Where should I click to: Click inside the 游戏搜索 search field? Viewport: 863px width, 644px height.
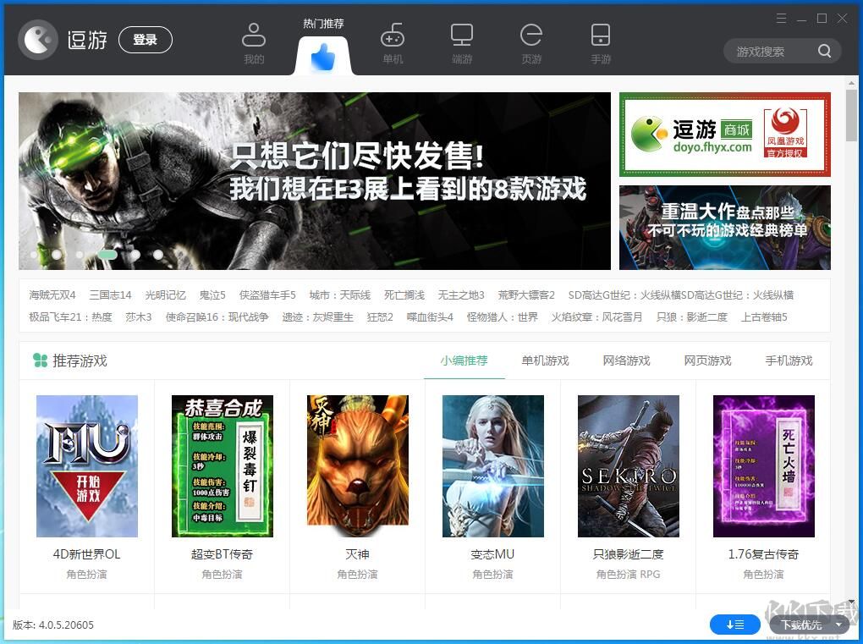[770, 51]
